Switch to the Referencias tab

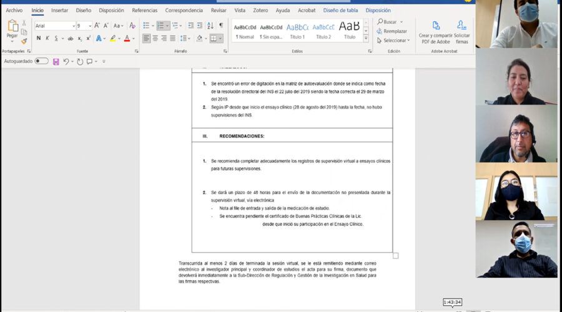tap(144, 11)
